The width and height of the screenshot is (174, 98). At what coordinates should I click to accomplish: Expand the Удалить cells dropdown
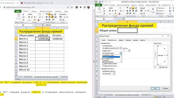(x=165, y=11)
